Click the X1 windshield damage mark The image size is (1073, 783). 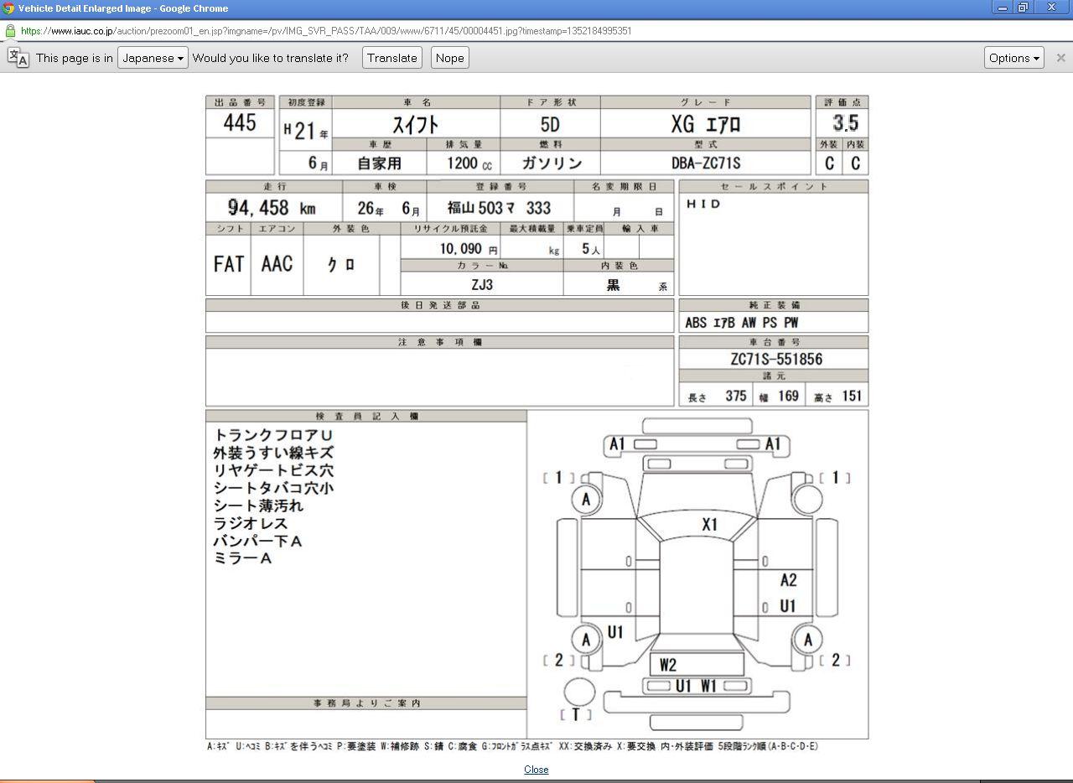[x=709, y=525]
